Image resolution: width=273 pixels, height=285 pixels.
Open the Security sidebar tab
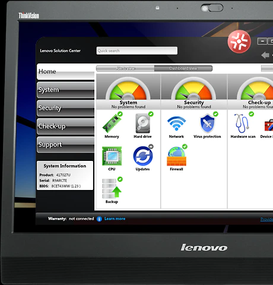(x=66, y=108)
